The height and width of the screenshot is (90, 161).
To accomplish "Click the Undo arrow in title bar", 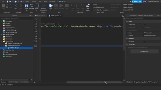I will [x=21, y=1].
